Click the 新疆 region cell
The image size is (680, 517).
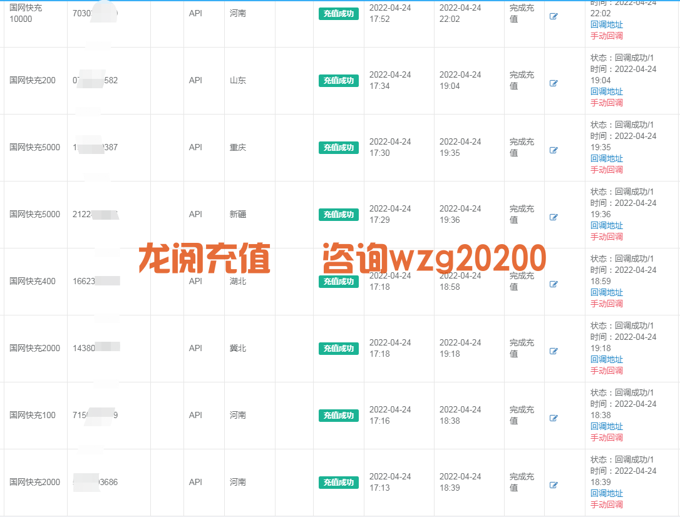pos(238,214)
